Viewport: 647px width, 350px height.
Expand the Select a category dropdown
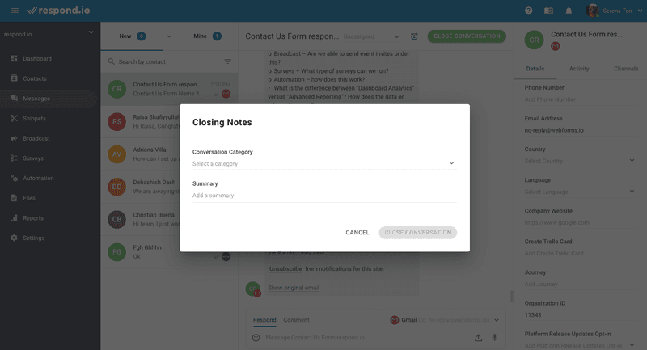[324, 163]
